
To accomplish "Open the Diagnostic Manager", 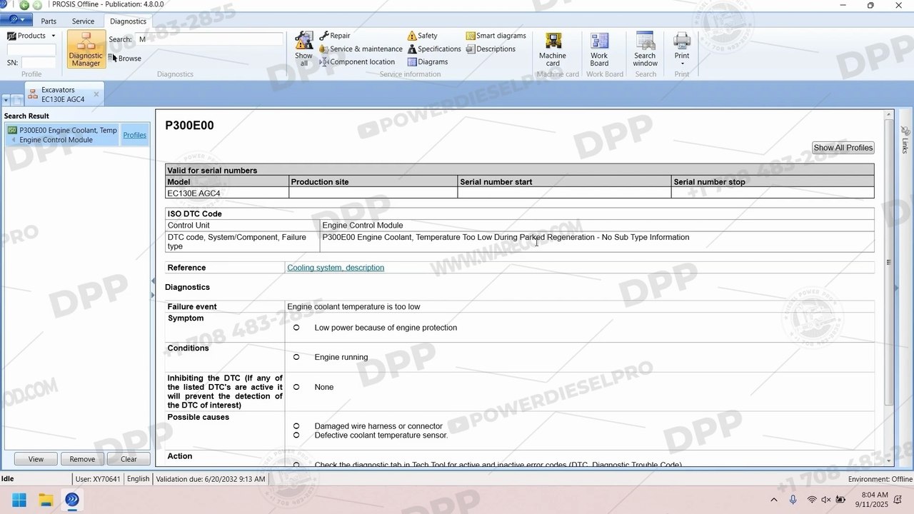I will [86, 49].
